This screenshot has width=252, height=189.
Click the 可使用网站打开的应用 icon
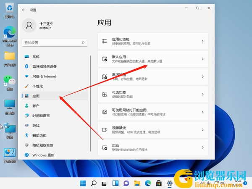pos(105,112)
